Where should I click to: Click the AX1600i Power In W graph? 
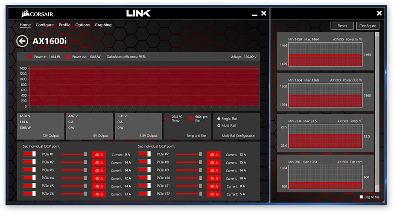coord(325,55)
